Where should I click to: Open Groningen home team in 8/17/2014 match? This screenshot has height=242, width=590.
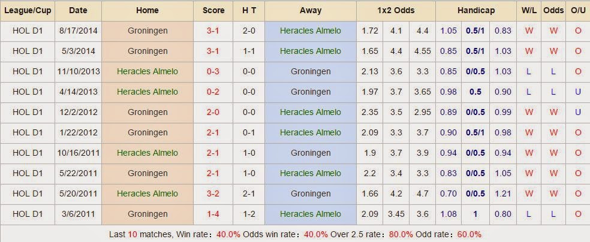pyautogui.click(x=147, y=31)
